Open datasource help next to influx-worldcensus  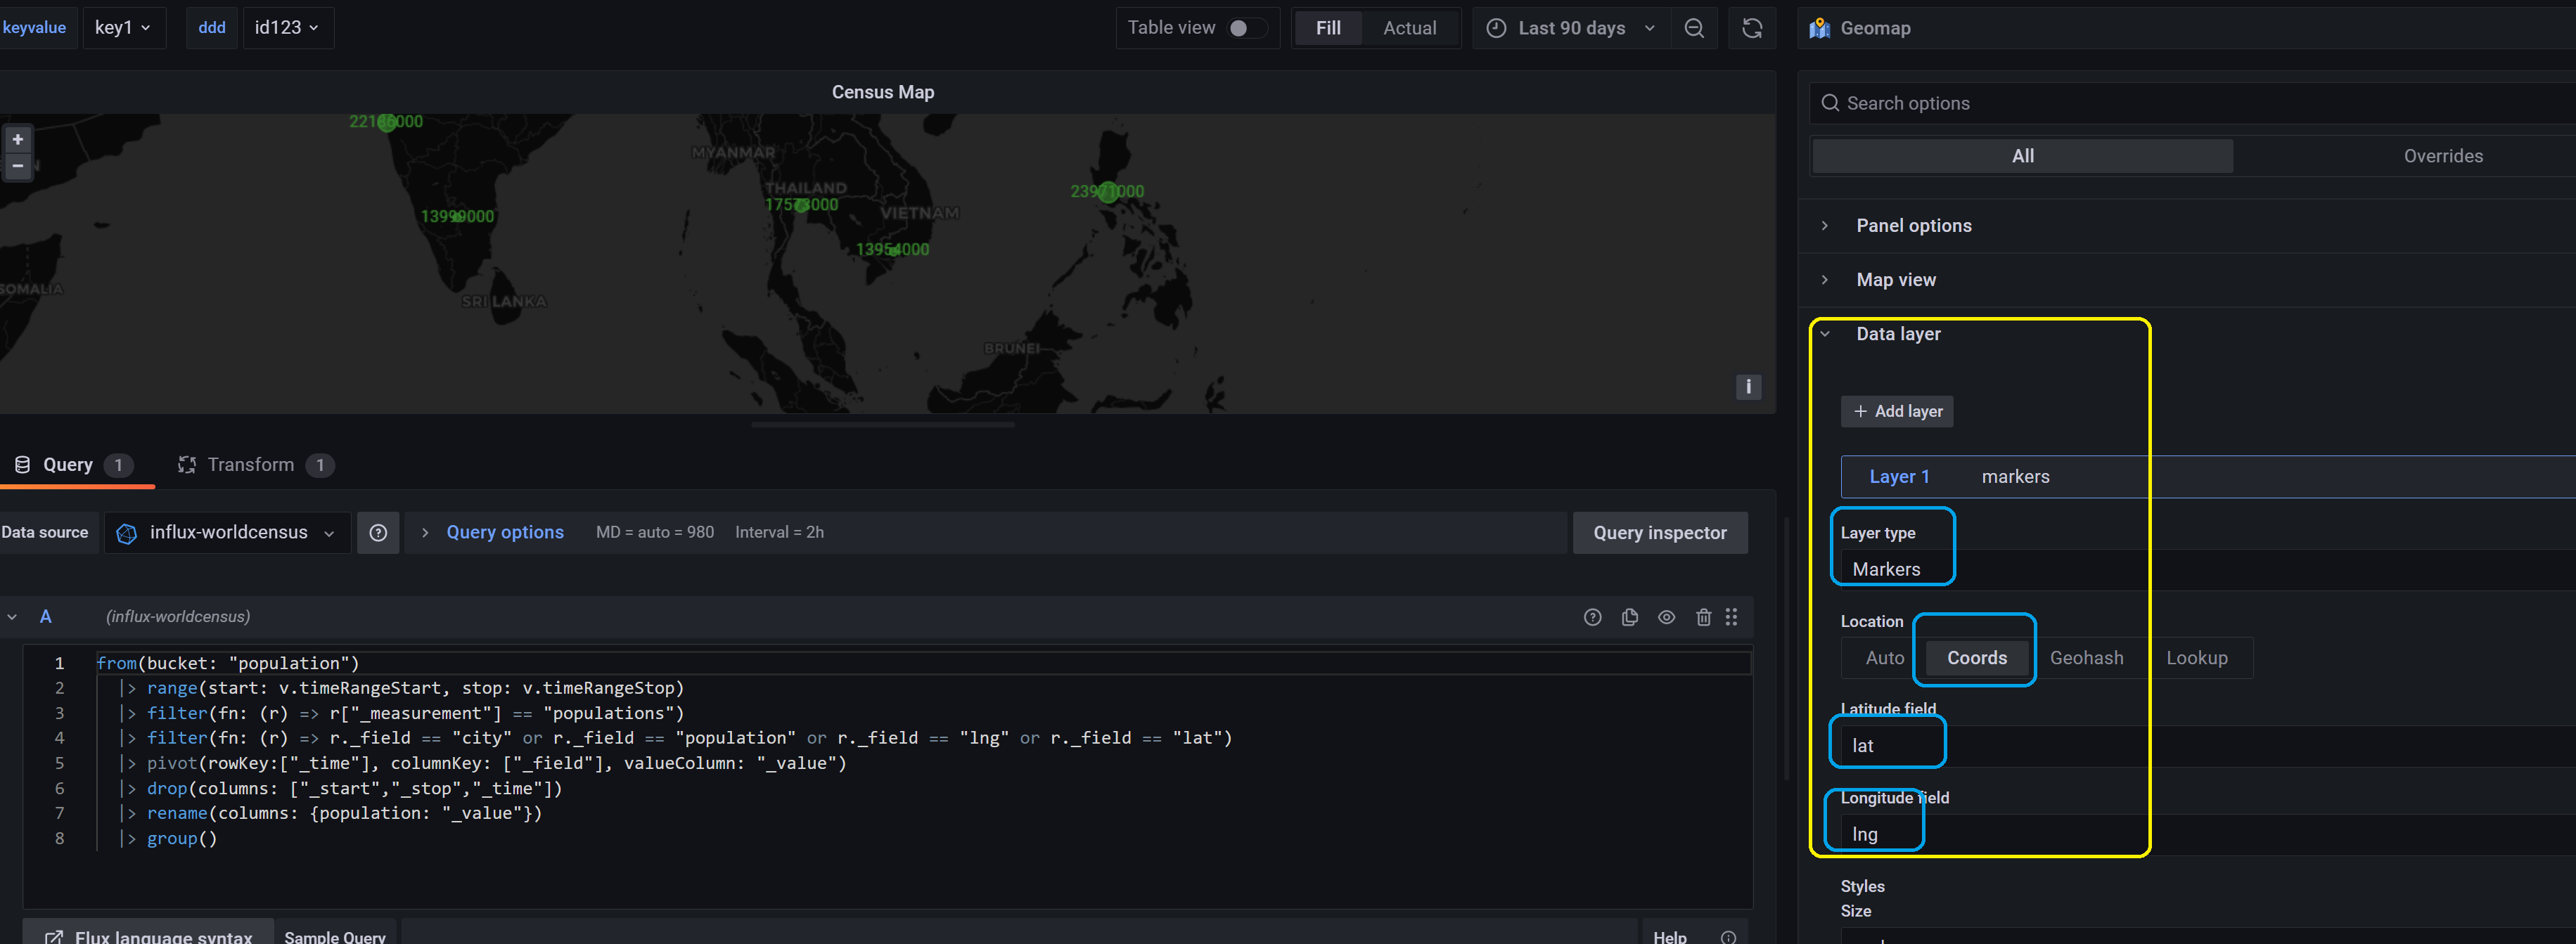coord(378,532)
